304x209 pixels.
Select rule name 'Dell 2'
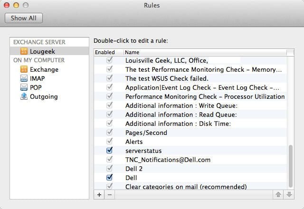[134, 169]
